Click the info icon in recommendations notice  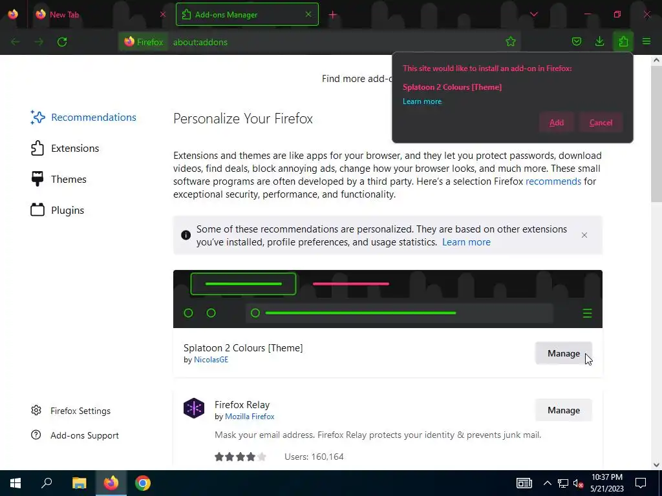coord(186,235)
